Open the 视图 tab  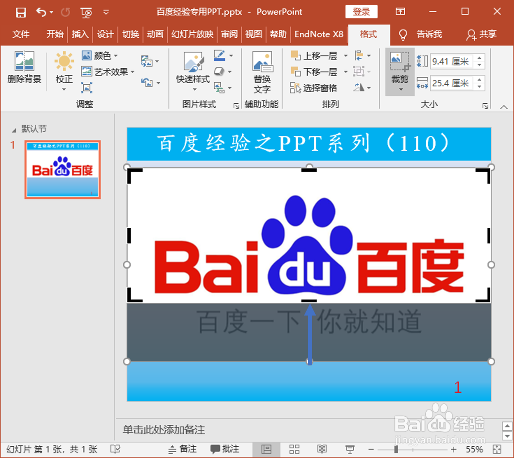pyautogui.click(x=253, y=34)
